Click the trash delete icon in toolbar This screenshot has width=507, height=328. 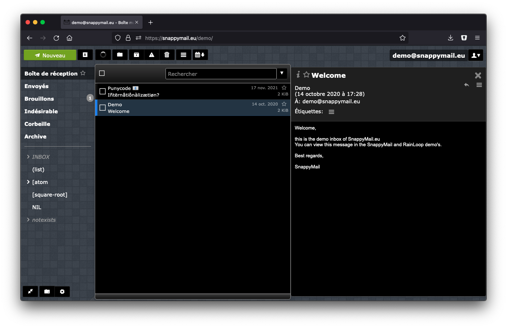tap(167, 55)
